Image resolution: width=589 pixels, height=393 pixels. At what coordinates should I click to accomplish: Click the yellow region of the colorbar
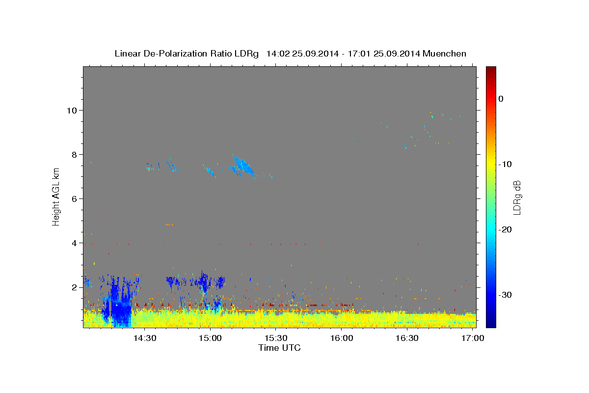(x=491, y=164)
